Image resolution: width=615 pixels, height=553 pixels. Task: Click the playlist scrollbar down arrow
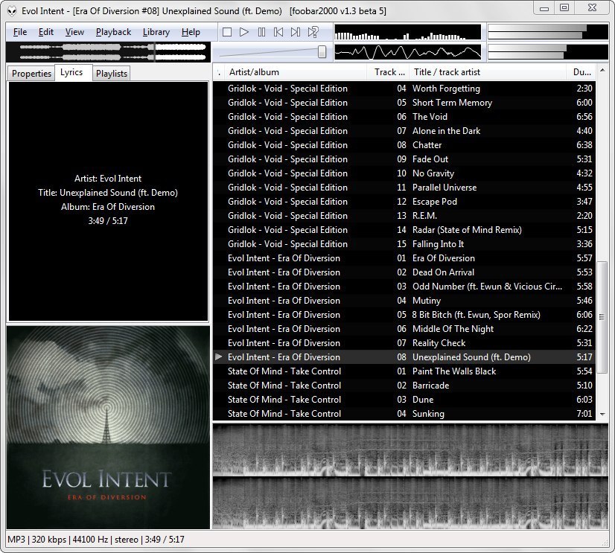(x=602, y=414)
